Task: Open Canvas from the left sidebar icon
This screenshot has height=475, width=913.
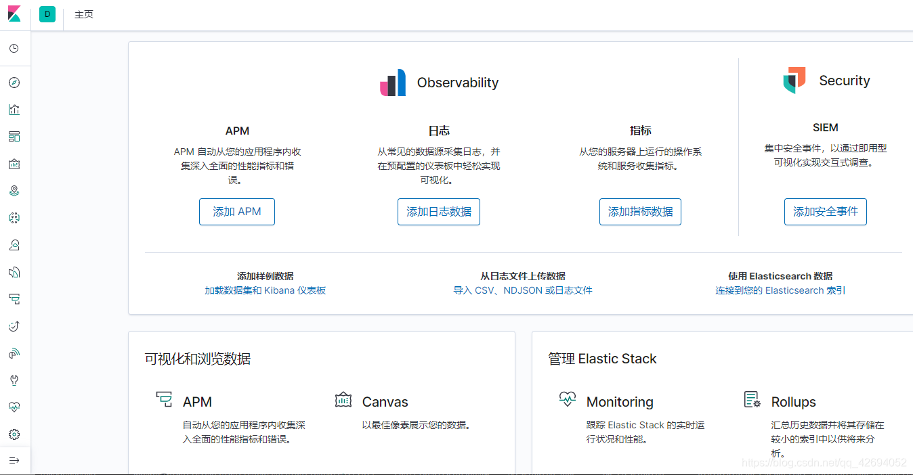Action: (x=14, y=164)
